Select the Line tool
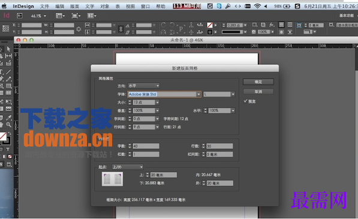The width and height of the screenshot is (358, 219). pyautogui.click(x=8, y=72)
